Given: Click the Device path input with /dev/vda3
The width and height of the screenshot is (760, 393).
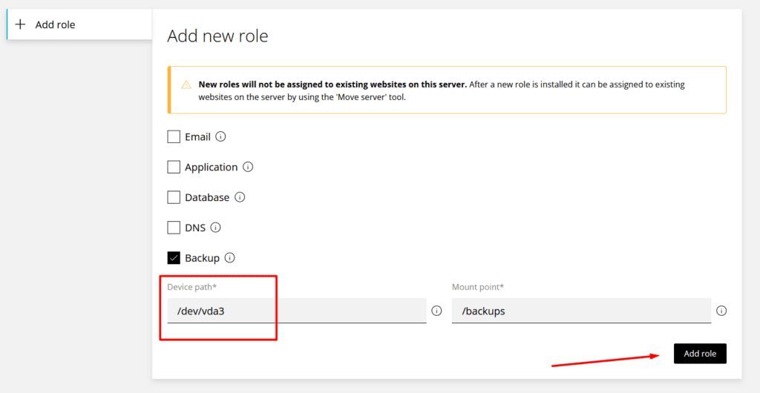Looking at the screenshot, I should (x=297, y=311).
